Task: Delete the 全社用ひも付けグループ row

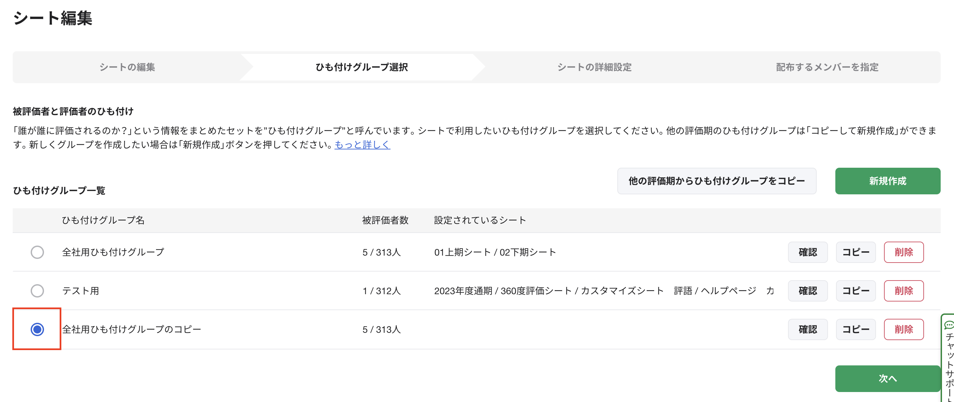Action: 904,252
